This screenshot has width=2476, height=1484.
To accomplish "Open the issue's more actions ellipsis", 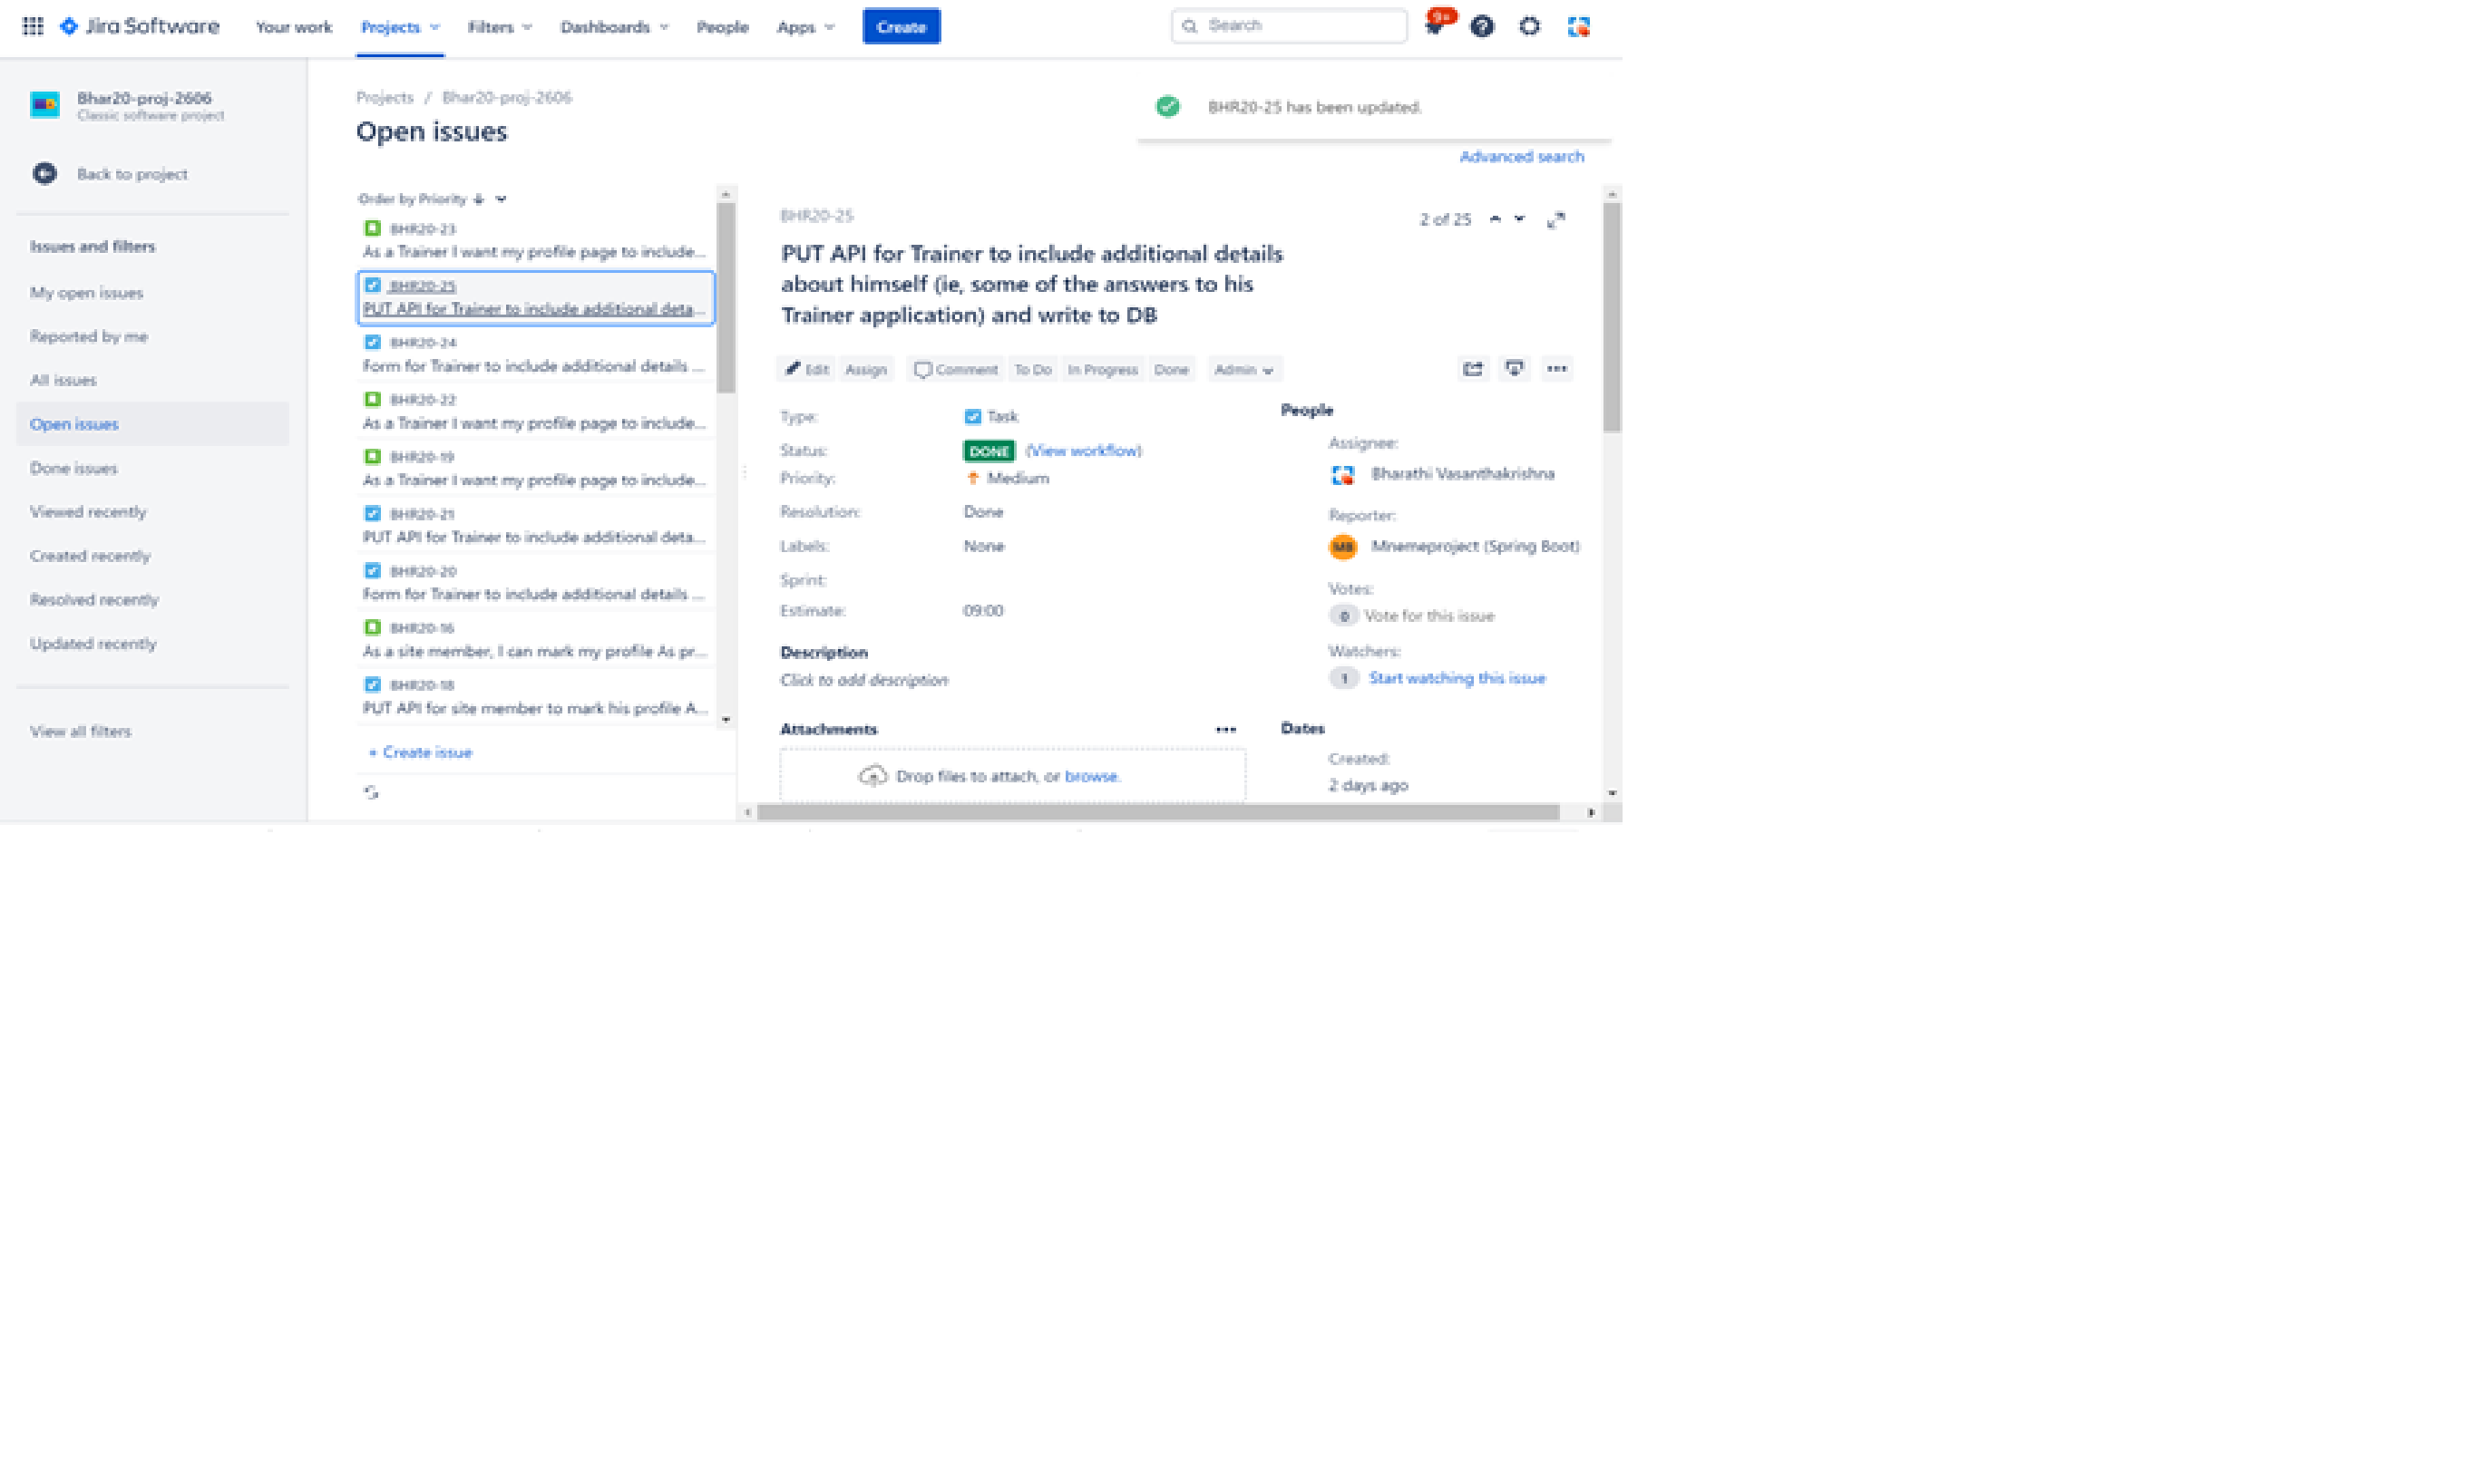I will [1556, 369].
